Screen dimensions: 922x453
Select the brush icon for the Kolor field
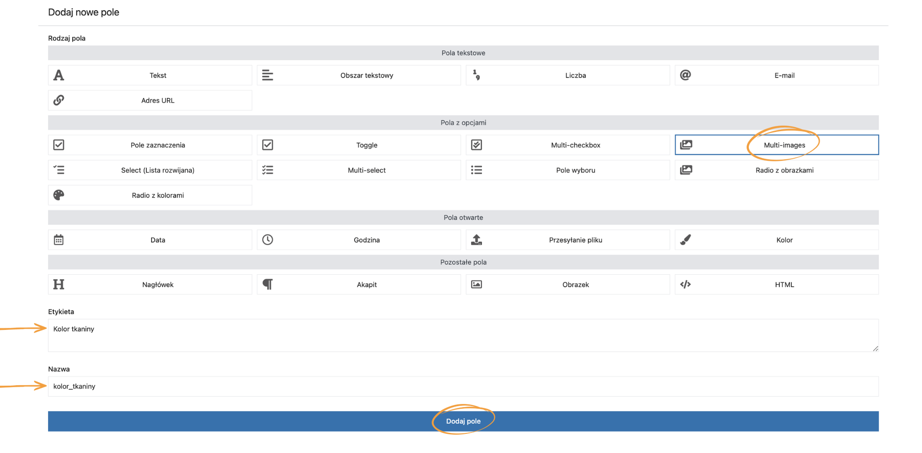tap(686, 239)
